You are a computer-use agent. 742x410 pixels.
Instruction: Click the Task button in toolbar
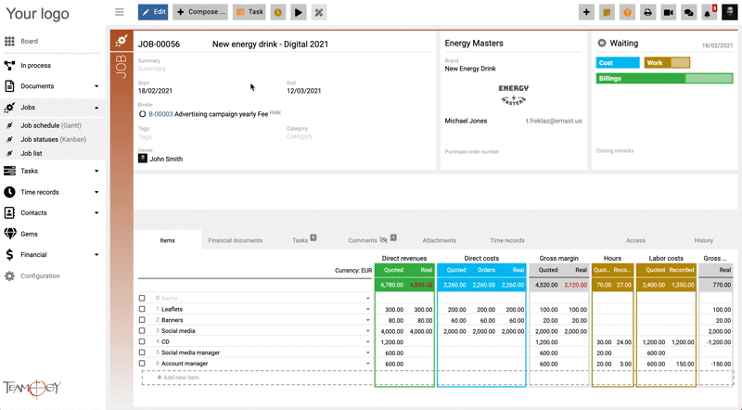click(249, 12)
